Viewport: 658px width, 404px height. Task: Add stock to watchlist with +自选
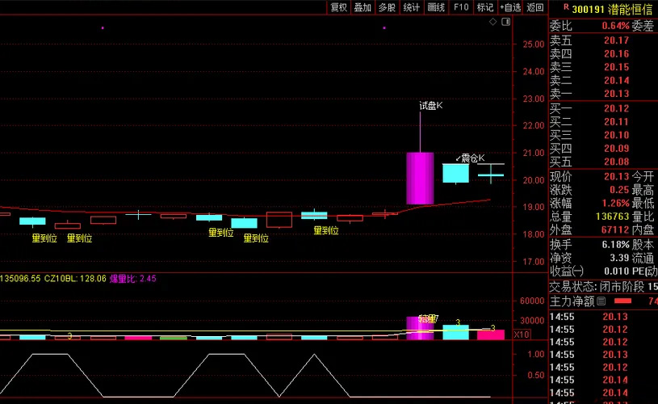[x=510, y=7]
